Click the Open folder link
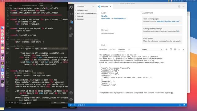Image resolution: width=197 pixels, height=111 pixels. (106, 18)
